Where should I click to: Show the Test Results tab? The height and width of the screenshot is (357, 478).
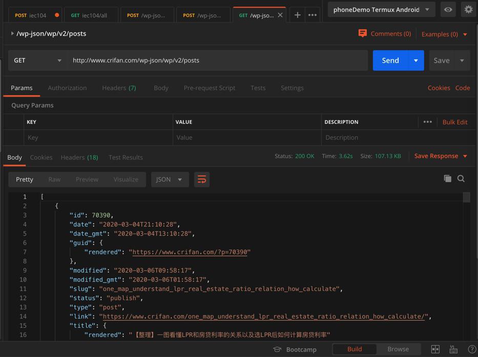(126, 158)
